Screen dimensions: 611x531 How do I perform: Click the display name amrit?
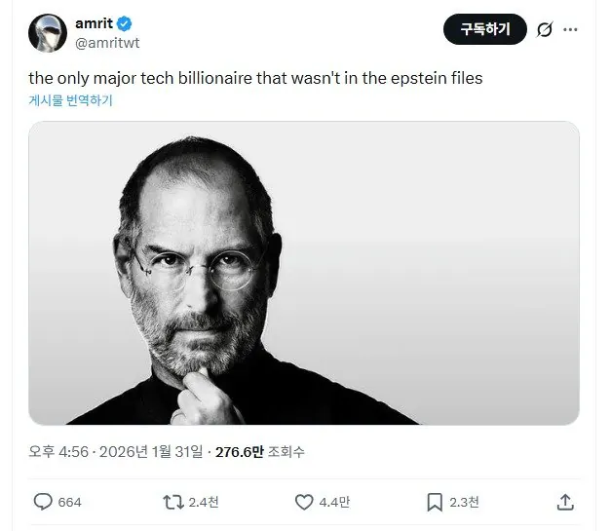[94, 23]
